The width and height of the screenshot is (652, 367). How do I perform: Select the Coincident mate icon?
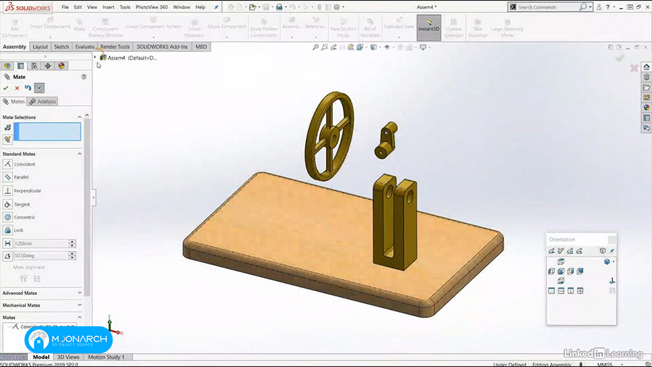7,164
